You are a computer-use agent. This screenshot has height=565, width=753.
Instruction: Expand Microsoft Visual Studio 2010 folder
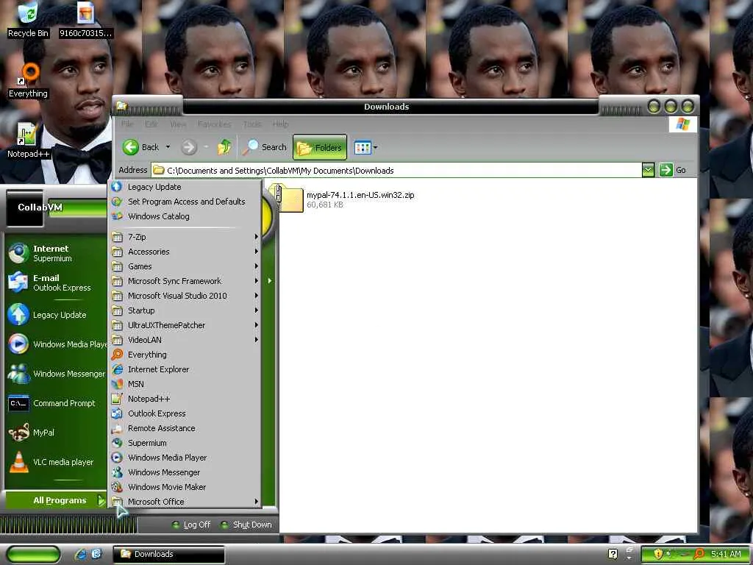[x=185, y=296]
